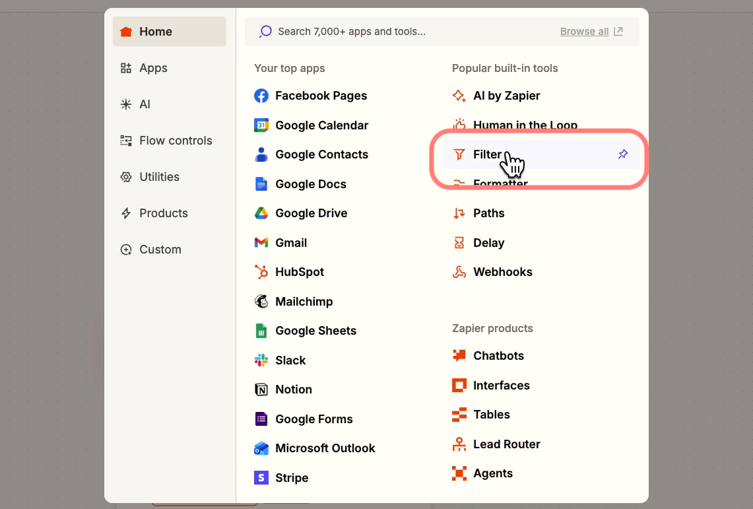Select the Home sidebar tab
The height and width of the screenshot is (509, 753).
pos(170,32)
